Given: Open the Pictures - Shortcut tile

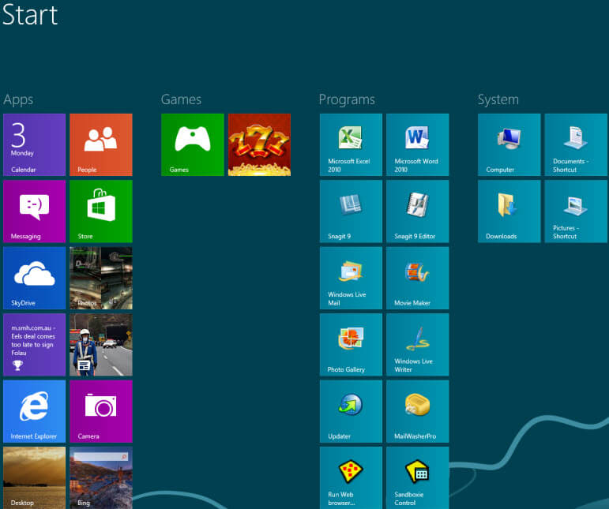Looking at the screenshot, I should click(x=576, y=211).
